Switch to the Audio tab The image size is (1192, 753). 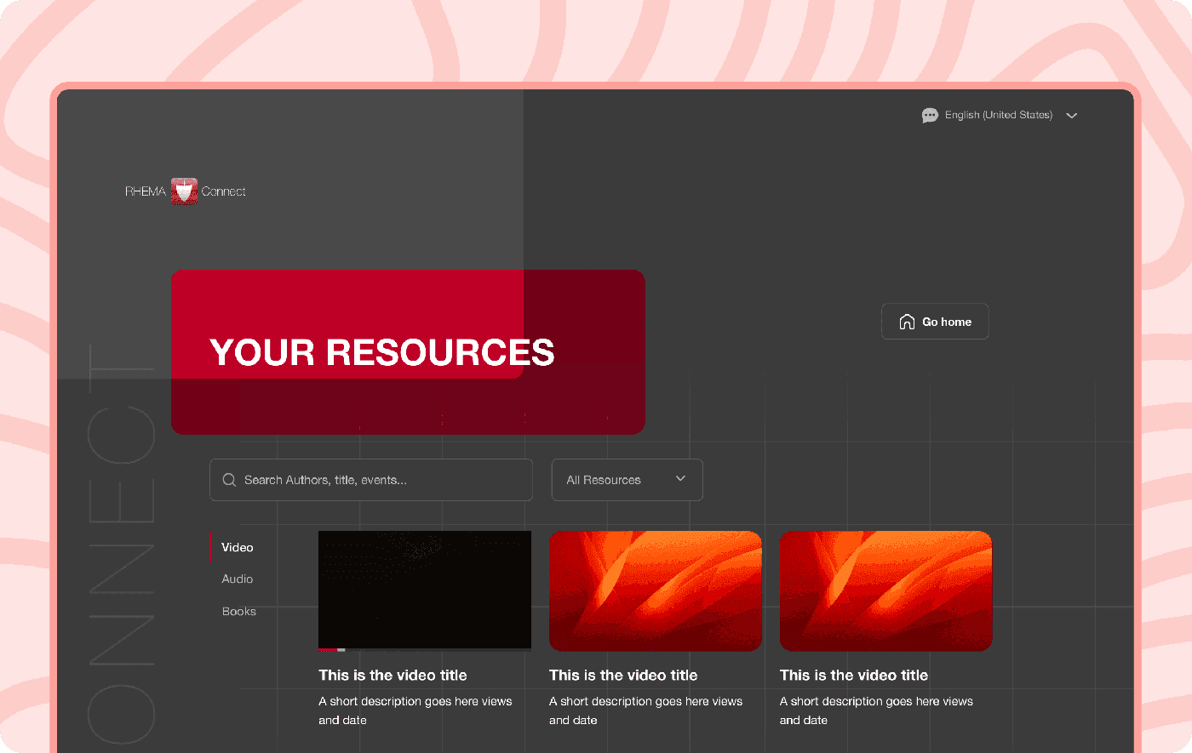click(x=238, y=579)
